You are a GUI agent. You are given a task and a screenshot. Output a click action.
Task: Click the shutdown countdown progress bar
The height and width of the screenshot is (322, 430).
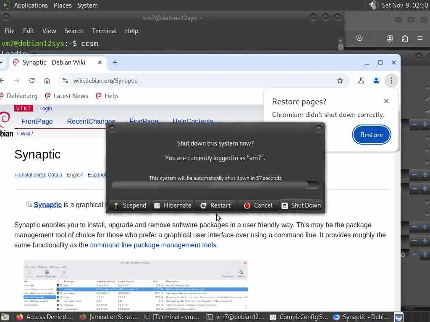click(215, 185)
